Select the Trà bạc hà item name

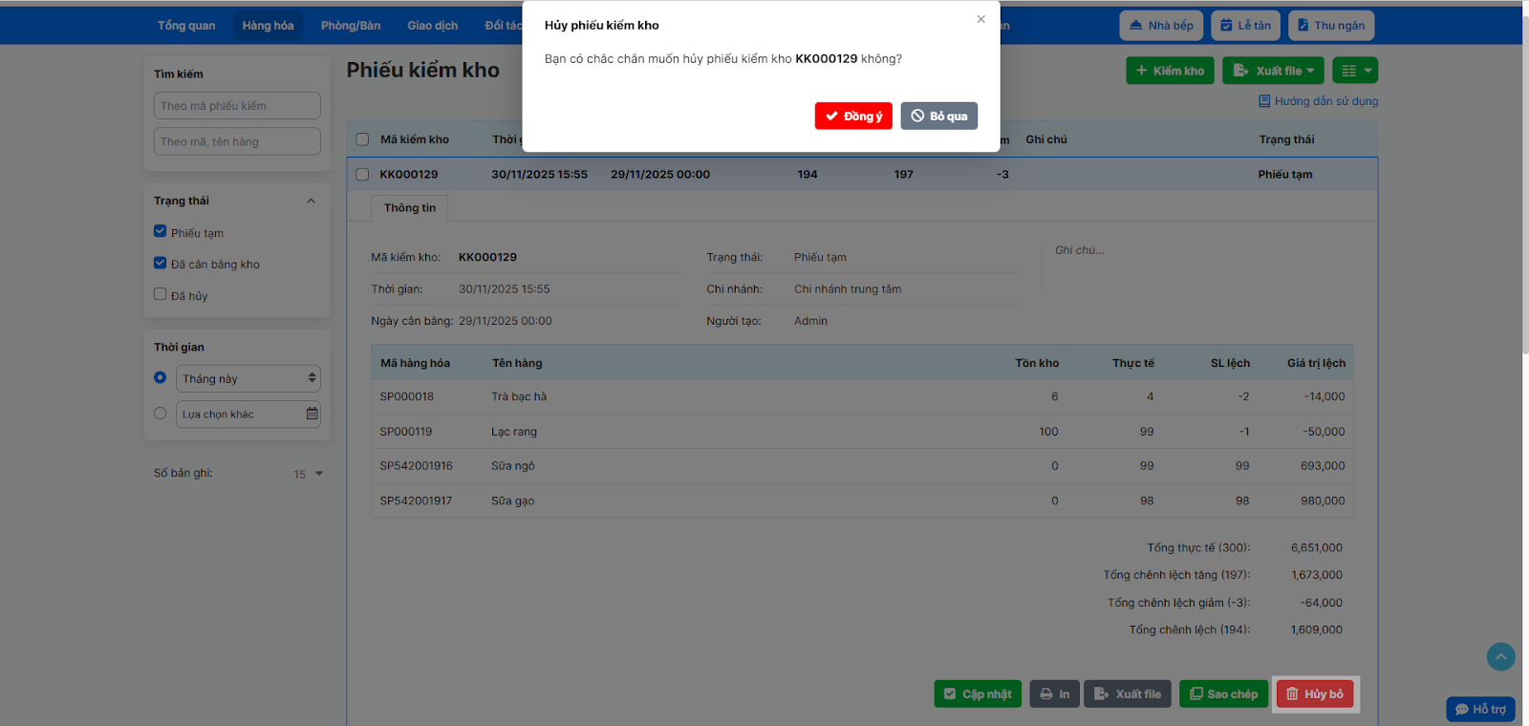click(x=519, y=396)
